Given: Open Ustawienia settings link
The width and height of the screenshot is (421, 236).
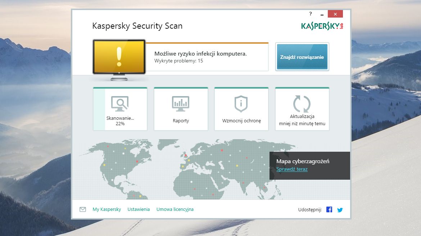Looking at the screenshot, I should [139, 209].
